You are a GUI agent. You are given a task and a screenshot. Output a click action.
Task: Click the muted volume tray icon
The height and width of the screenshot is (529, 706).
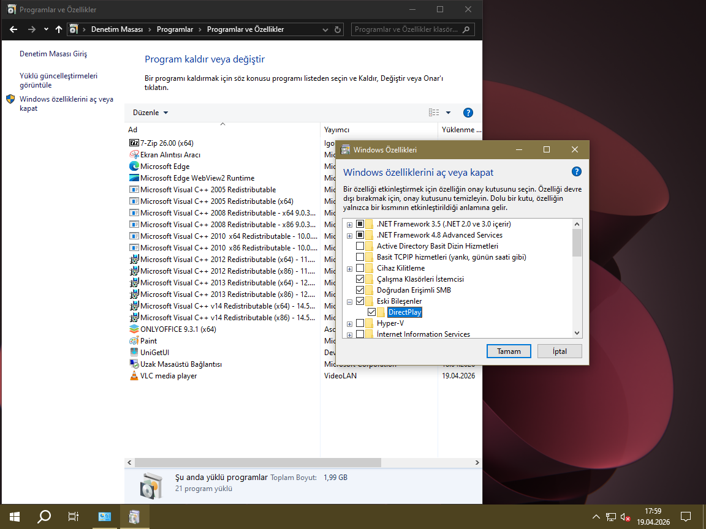click(x=625, y=517)
